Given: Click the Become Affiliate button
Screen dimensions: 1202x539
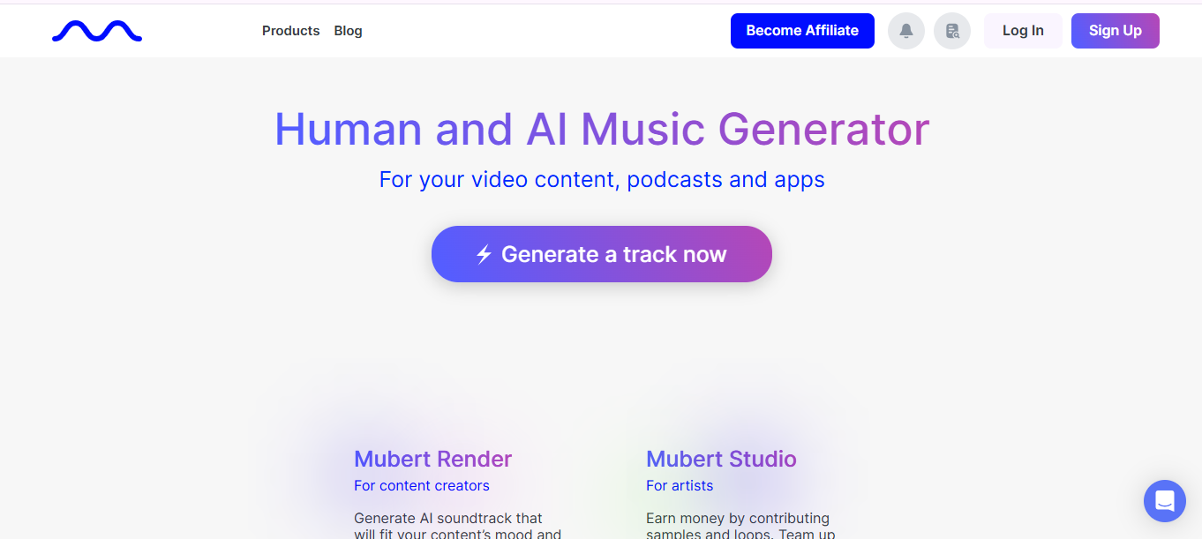Looking at the screenshot, I should (802, 31).
